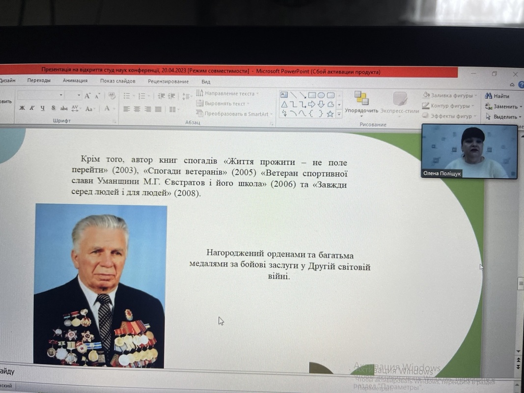Image resolution: width=524 pixels, height=393 pixels.
Task: Open Экспресс-стили quick styles
Action: coord(399,104)
